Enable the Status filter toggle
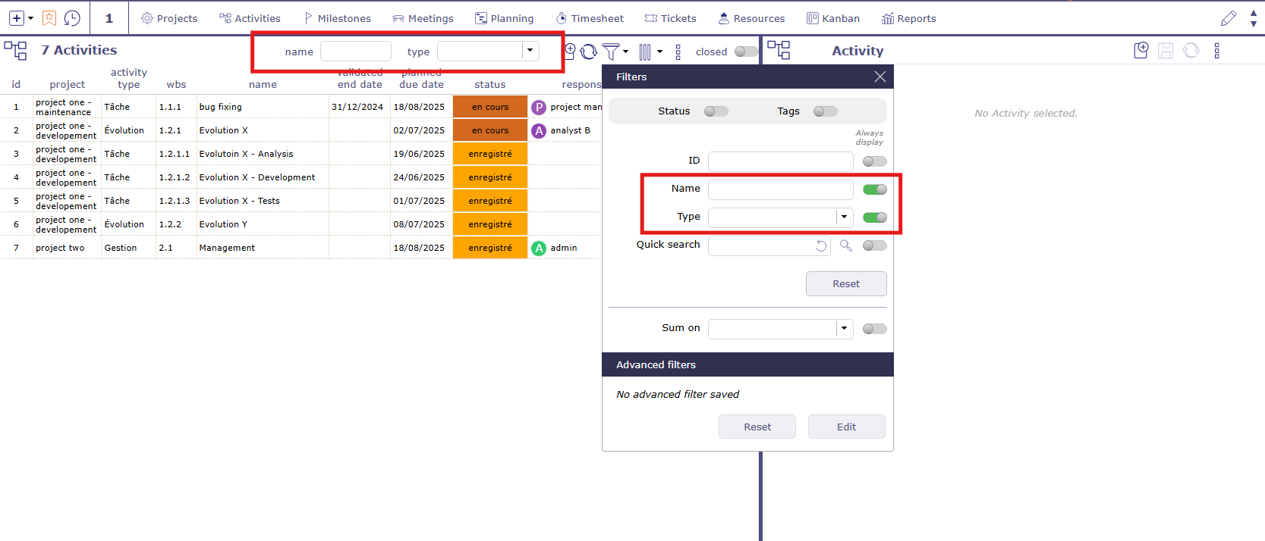 716,111
